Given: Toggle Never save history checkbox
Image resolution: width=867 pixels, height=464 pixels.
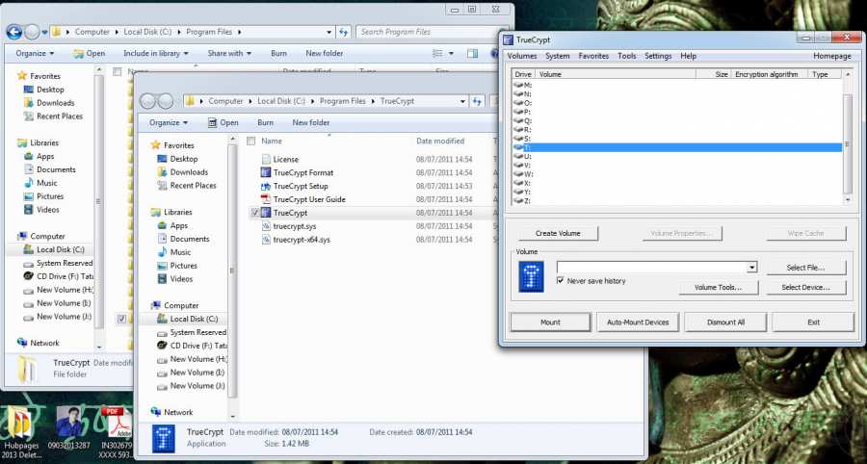Looking at the screenshot, I should point(560,280).
